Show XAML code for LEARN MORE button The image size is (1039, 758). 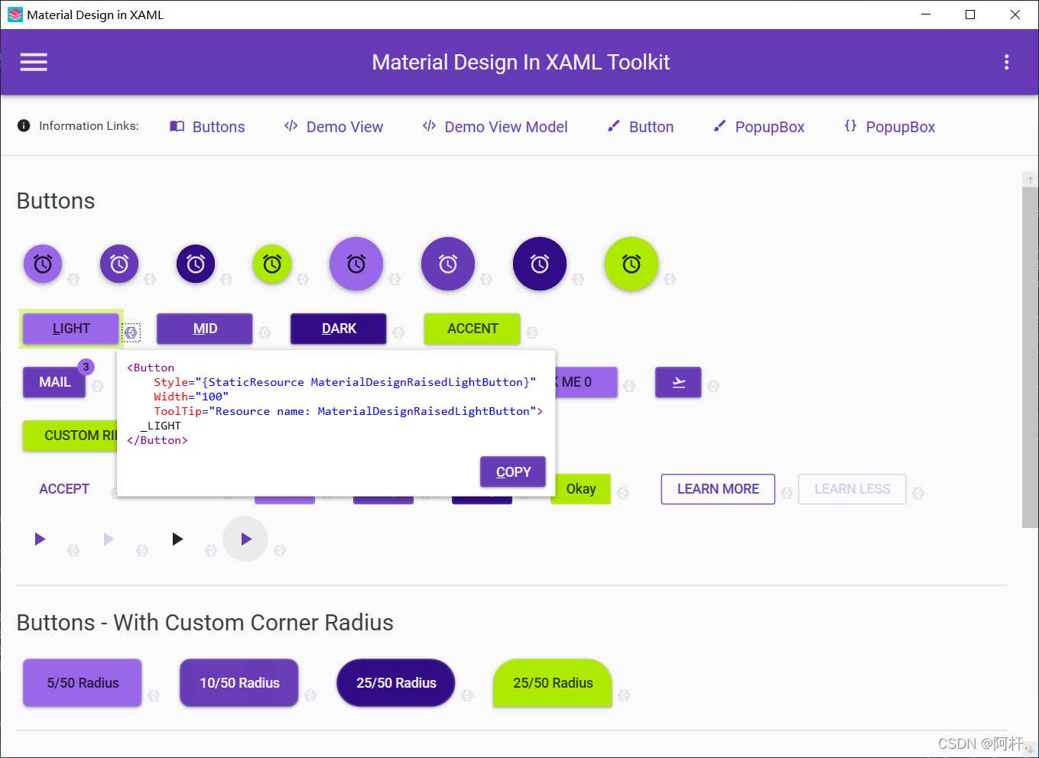787,493
